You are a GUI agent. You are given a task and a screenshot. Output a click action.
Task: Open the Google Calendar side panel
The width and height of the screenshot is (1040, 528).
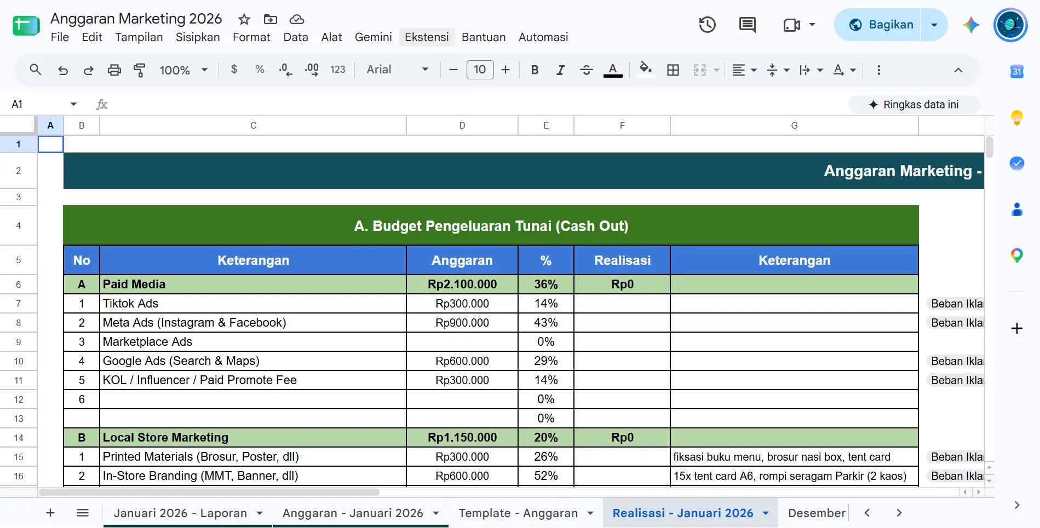click(x=1017, y=72)
